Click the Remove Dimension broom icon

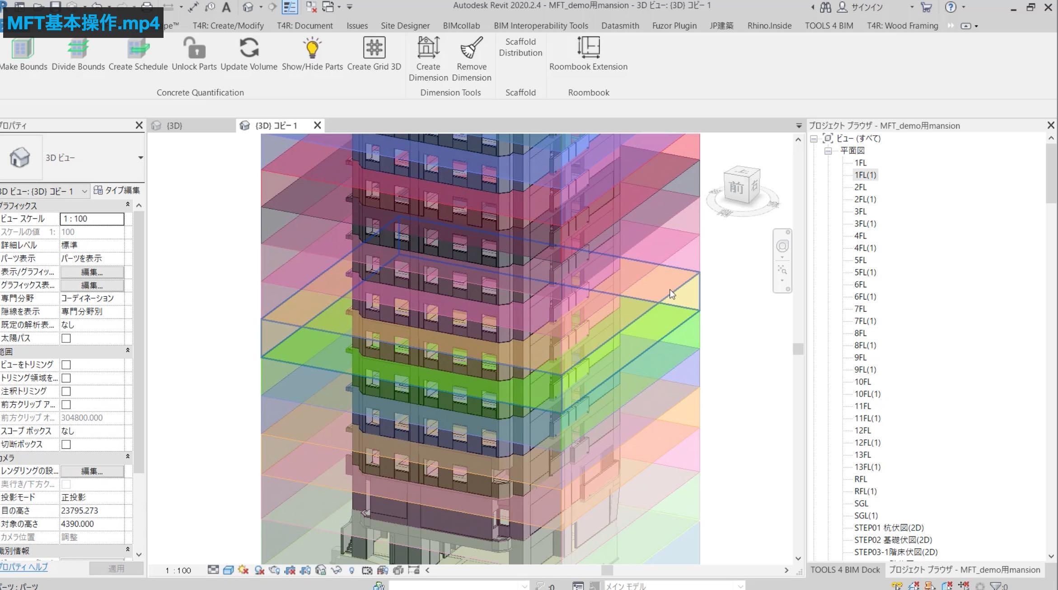(471, 48)
